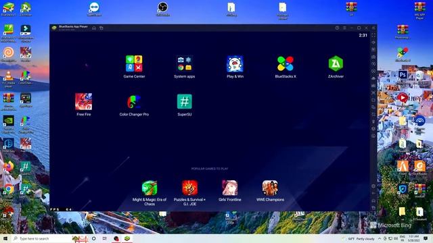
Task: Open Task View on the taskbar
Action: 105,238
